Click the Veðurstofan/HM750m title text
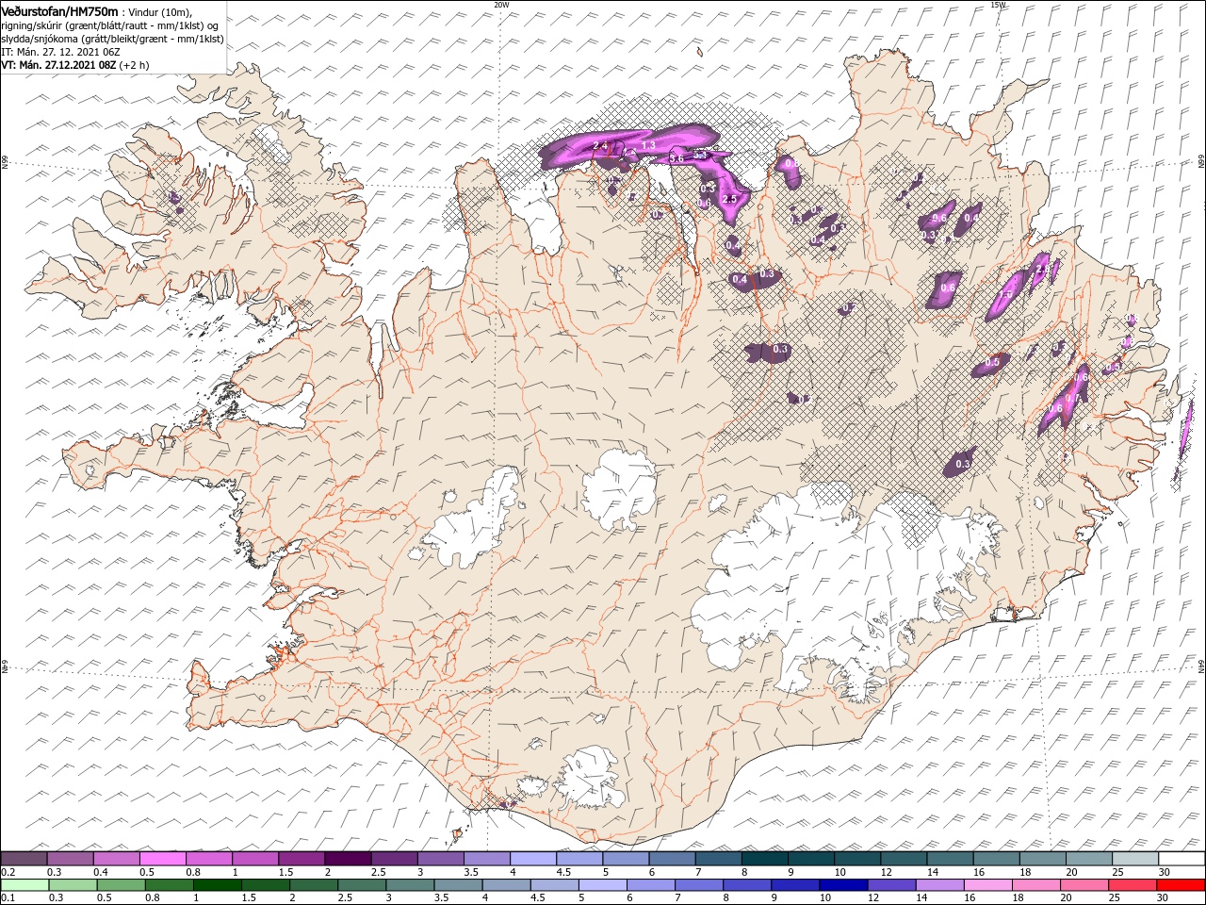The image size is (1206, 905). click(x=59, y=10)
